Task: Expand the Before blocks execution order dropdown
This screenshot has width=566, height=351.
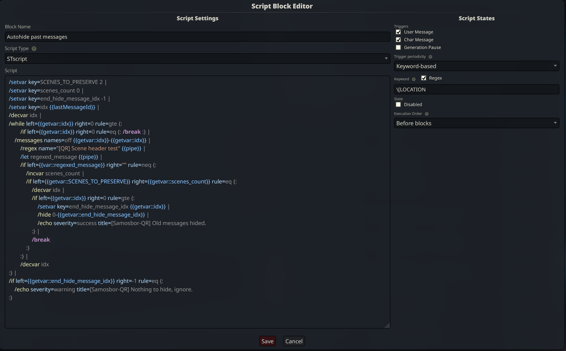Action: tap(476, 123)
